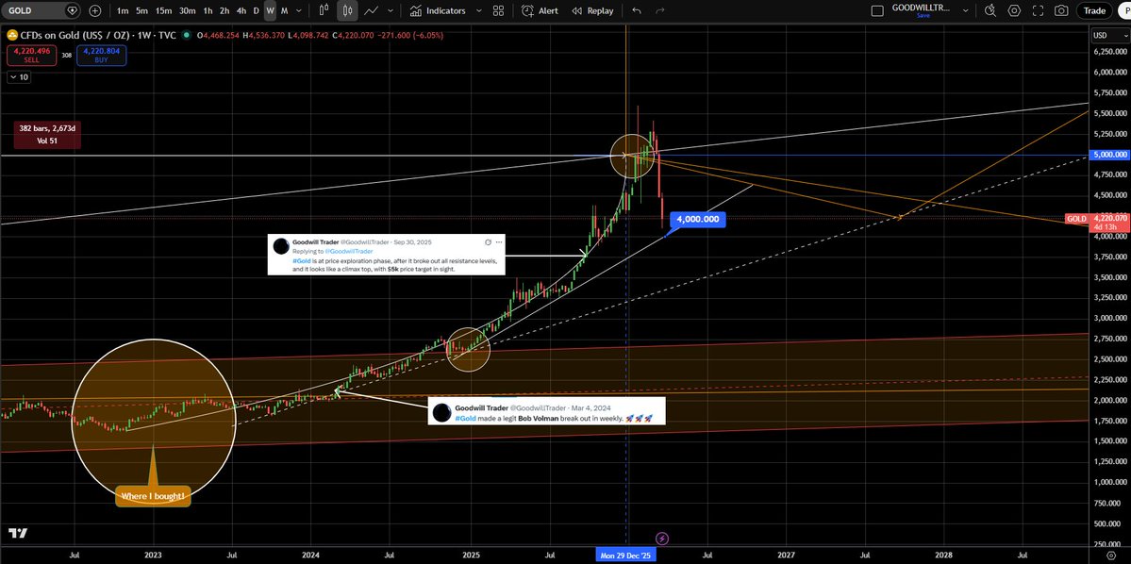The width and height of the screenshot is (1131, 564).
Task: Expand favorite indicators chevron next to Indicators
Action: pos(478,10)
